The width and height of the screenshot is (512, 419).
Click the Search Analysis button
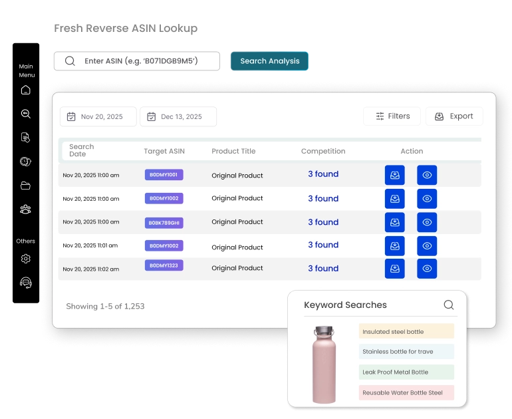269,61
